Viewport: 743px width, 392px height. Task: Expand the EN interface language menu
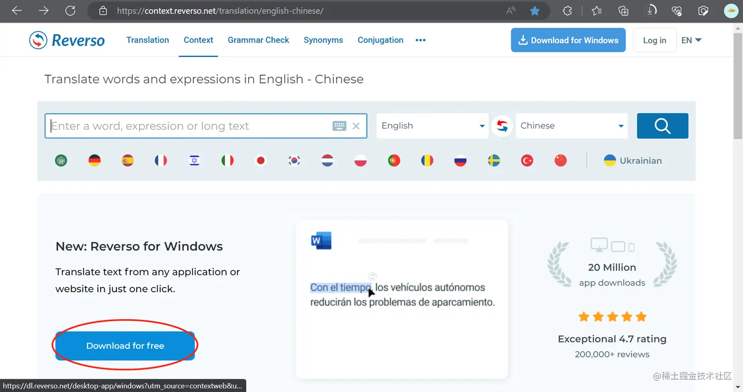click(x=691, y=40)
